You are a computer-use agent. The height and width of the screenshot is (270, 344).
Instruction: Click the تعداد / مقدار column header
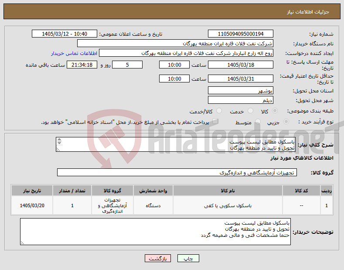click(72, 191)
